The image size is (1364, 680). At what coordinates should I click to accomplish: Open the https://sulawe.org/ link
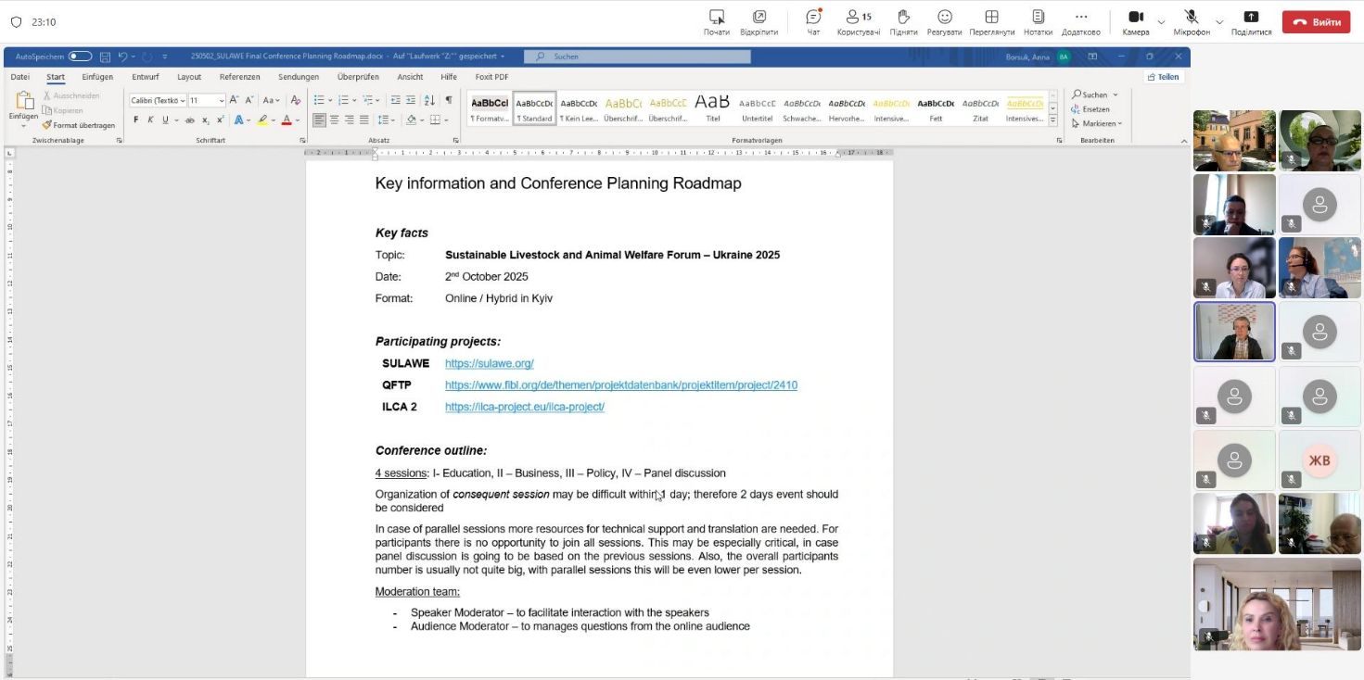[x=490, y=363]
